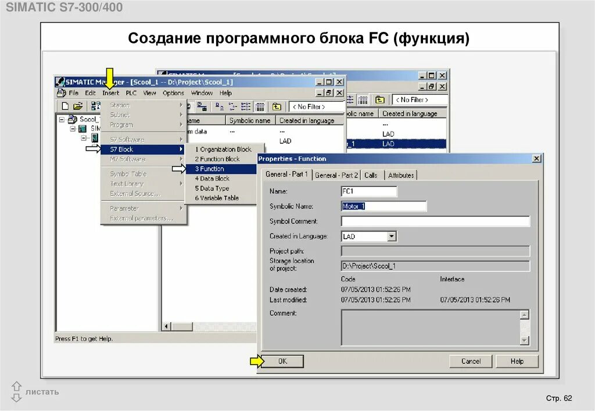Screen dimensions: 595x411
Task: Collapse the CPU tree node
Action: point(84,138)
